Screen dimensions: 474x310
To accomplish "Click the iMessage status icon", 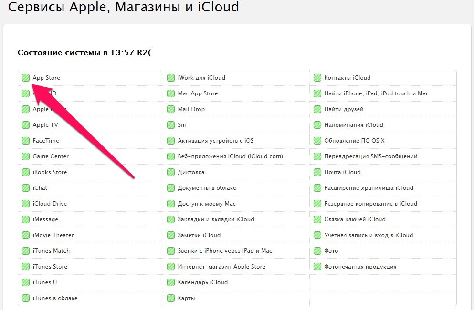I will pos(26,219).
